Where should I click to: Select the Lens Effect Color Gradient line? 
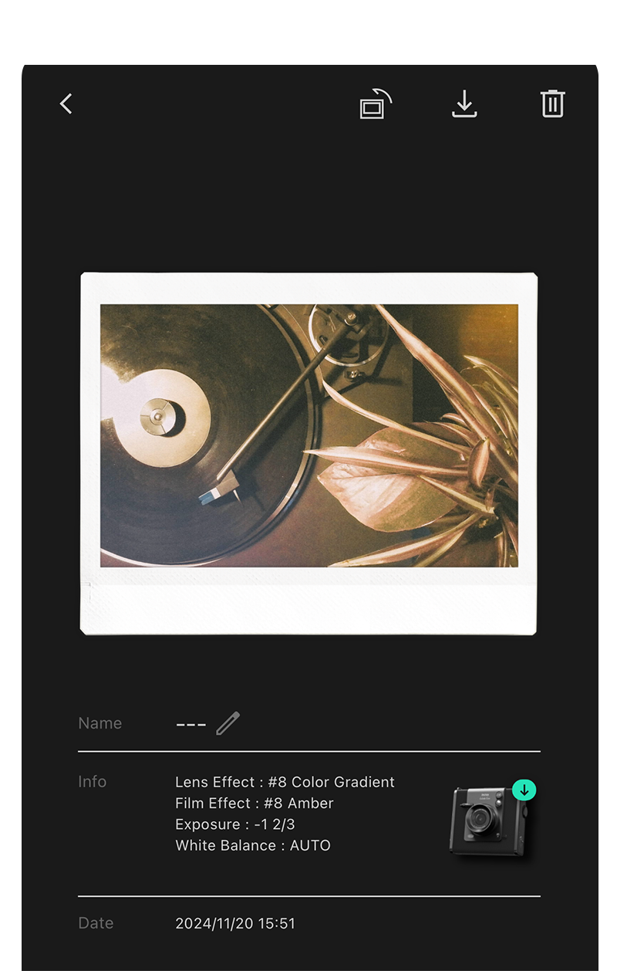(x=285, y=782)
